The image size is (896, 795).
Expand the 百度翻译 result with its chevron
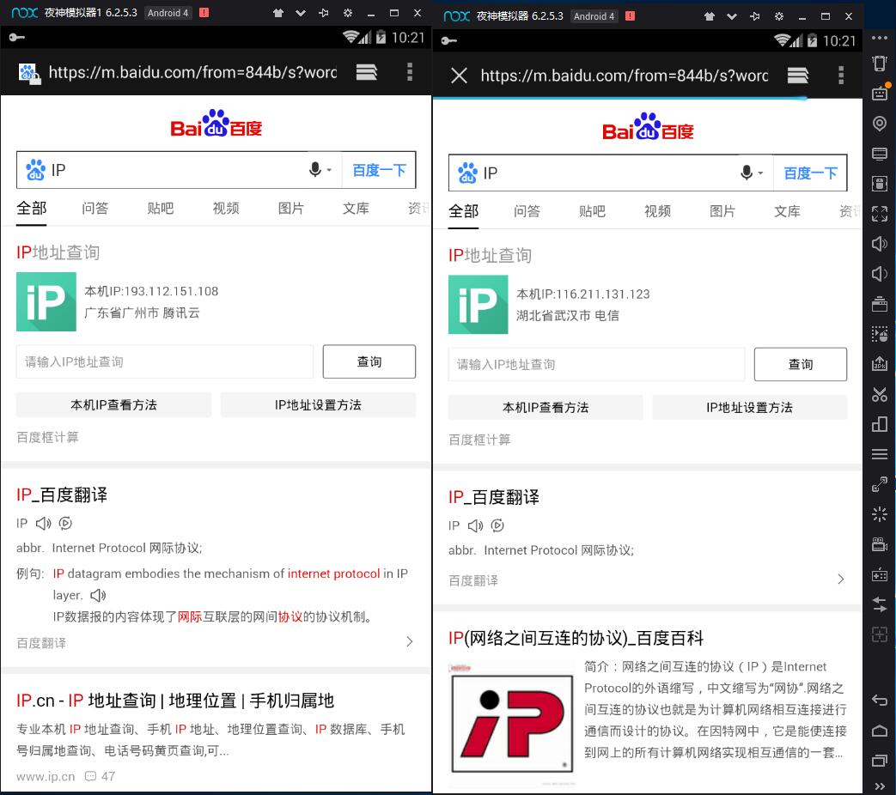[410, 642]
